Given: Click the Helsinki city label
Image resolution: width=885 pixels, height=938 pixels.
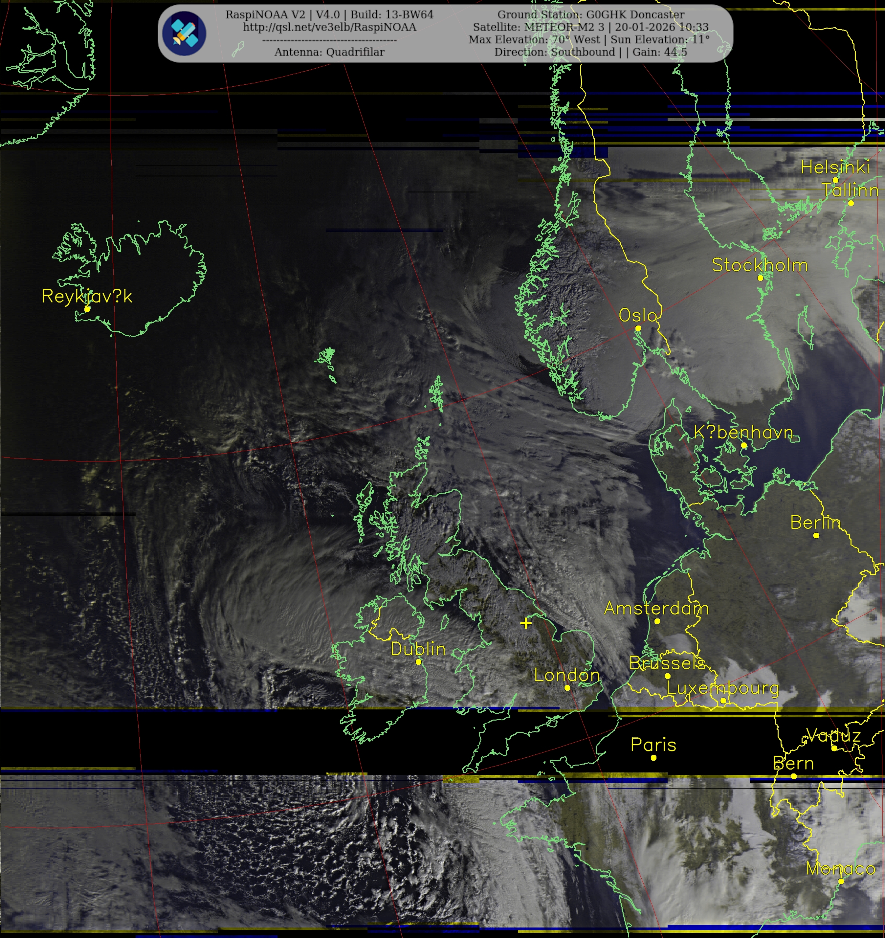Looking at the screenshot, I should pyautogui.click(x=835, y=167).
